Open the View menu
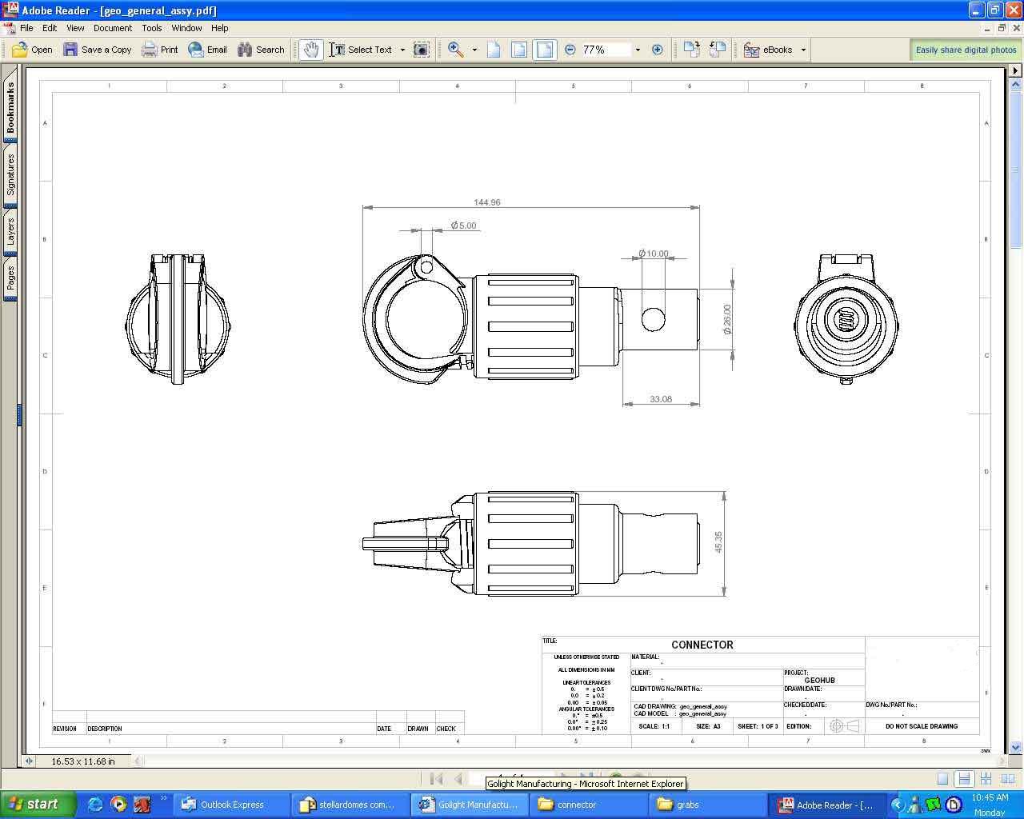The width and height of the screenshot is (1024, 819). [x=75, y=28]
